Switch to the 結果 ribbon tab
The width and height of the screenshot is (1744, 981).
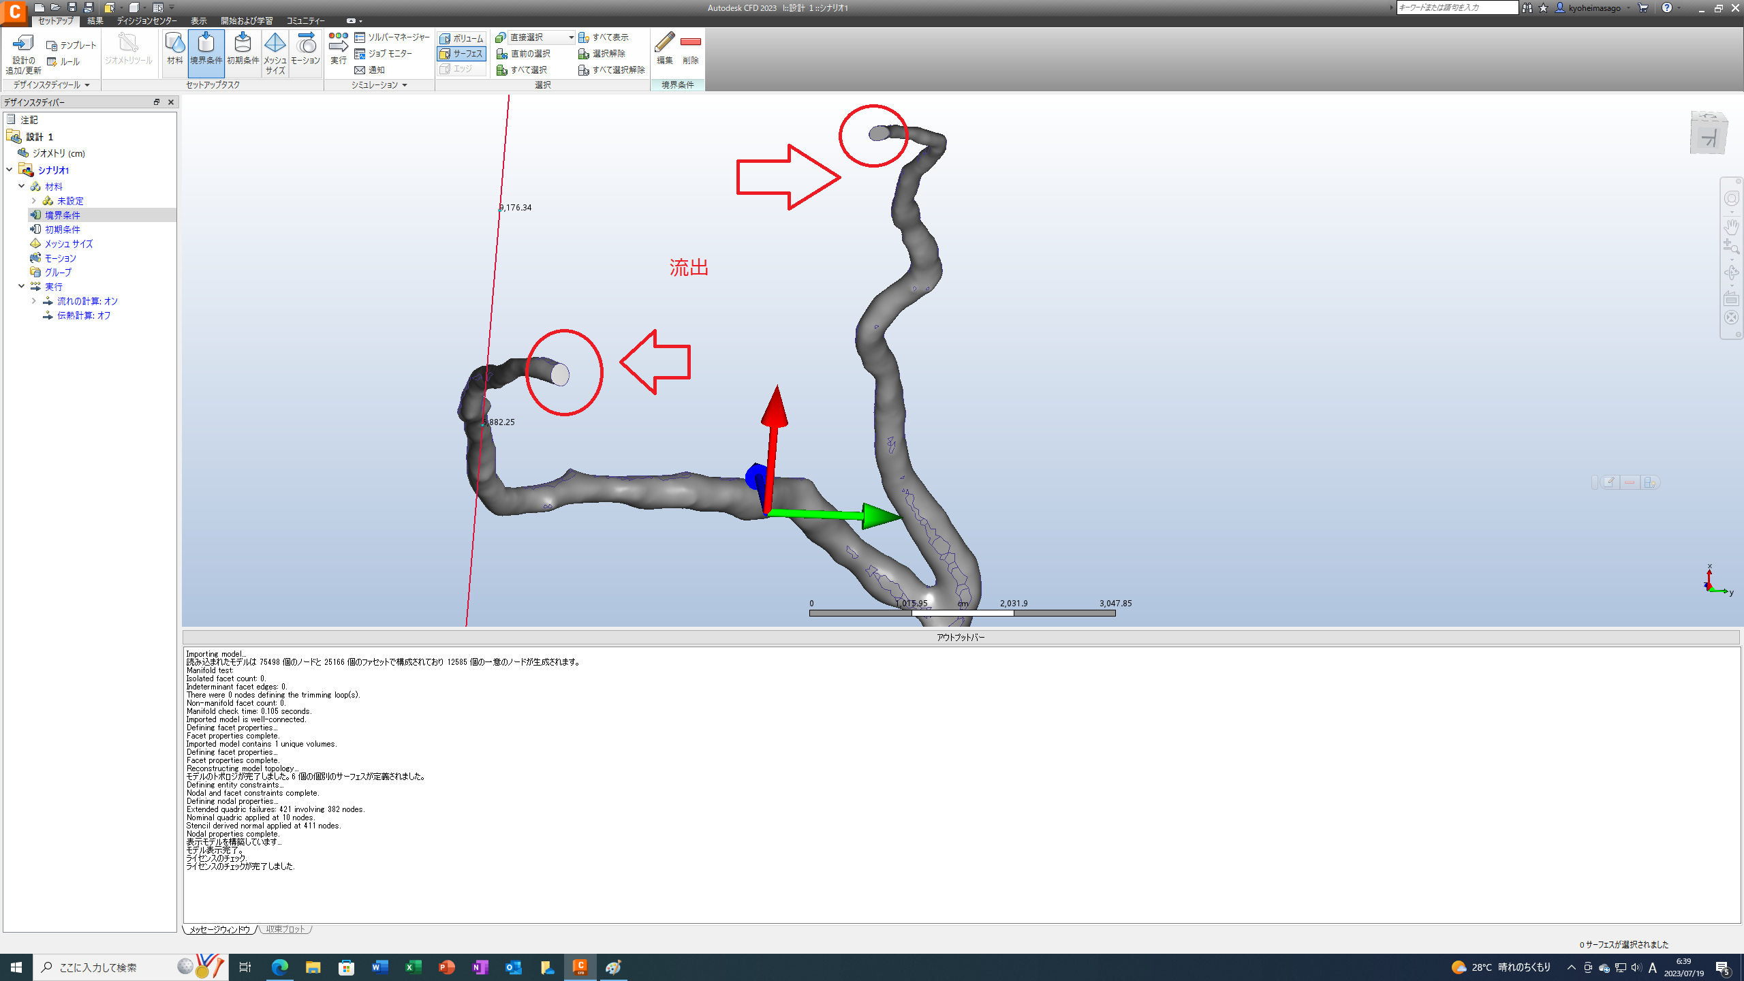[95, 21]
